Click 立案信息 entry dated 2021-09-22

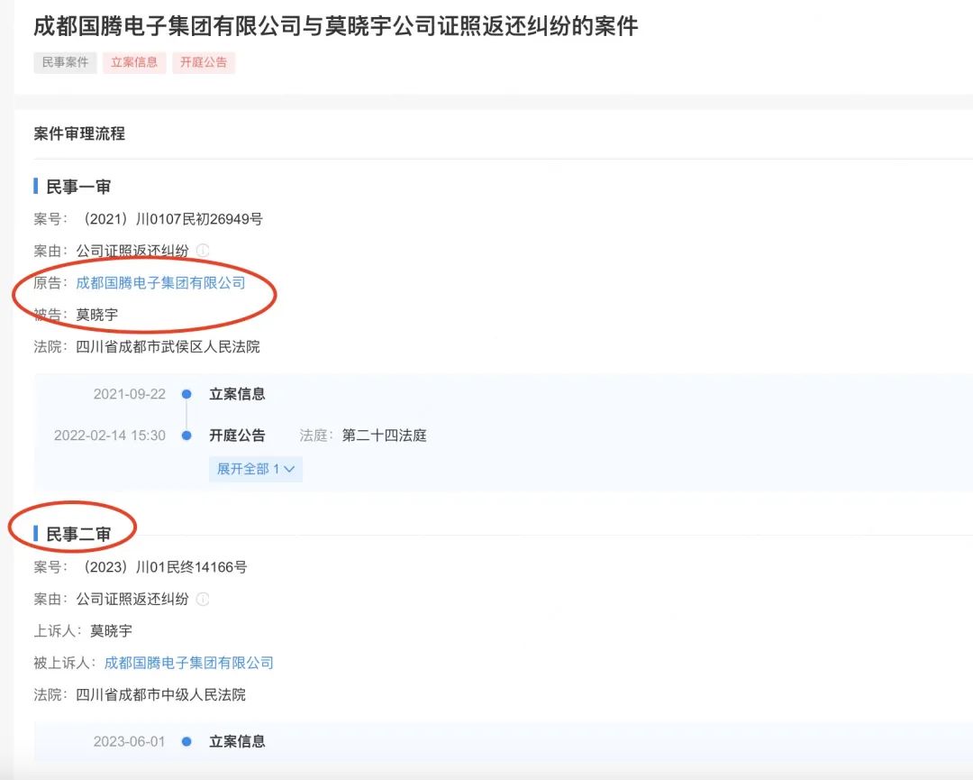click(237, 394)
